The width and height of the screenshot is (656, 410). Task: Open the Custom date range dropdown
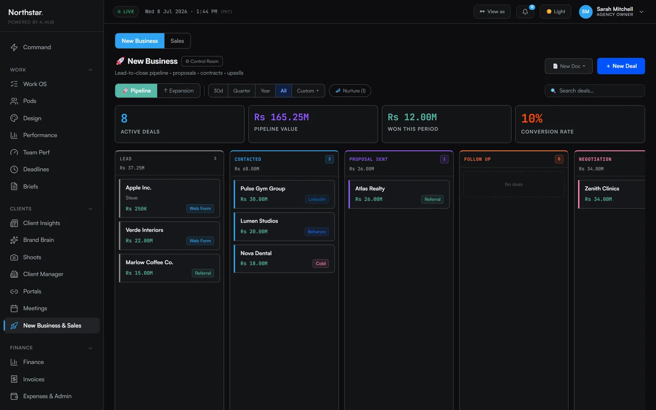(x=308, y=91)
